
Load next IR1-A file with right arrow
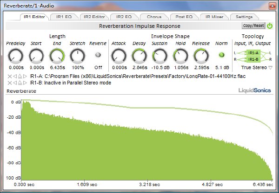pos(25,77)
